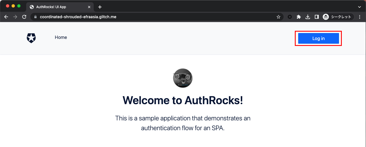Open the Extensions puzzle piece menu
The height and width of the screenshot is (147, 366).
pyautogui.click(x=299, y=17)
